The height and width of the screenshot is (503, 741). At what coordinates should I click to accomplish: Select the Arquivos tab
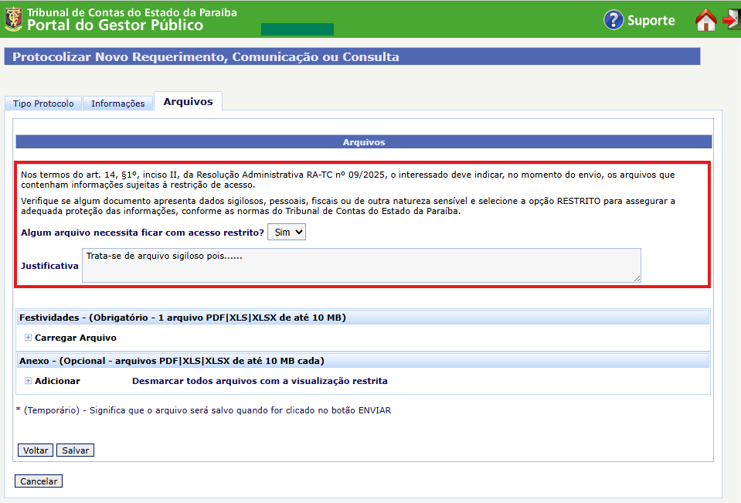[188, 102]
